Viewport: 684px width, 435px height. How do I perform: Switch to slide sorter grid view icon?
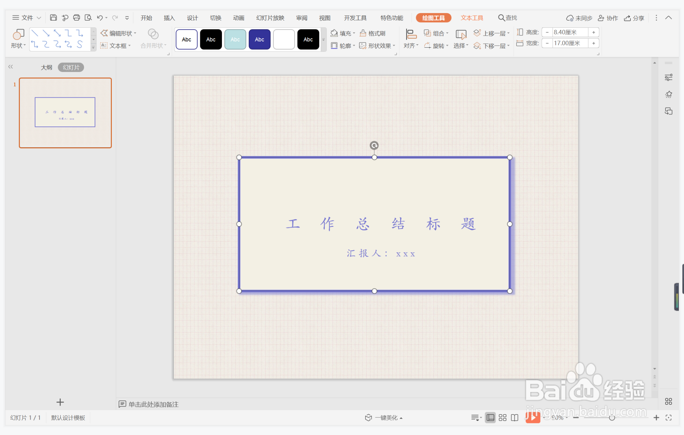(x=502, y=418)
